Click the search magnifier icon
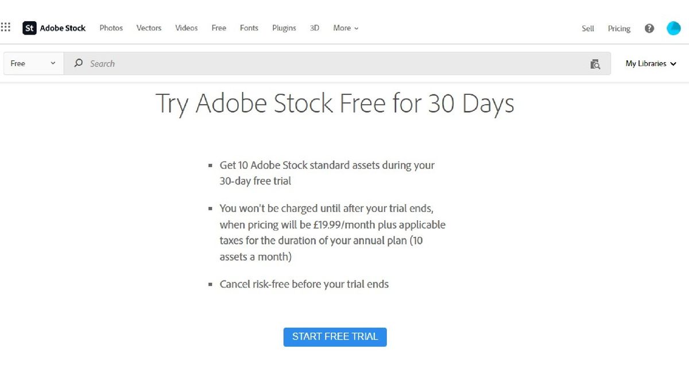The image size is (689, 388). click(78, 63)
